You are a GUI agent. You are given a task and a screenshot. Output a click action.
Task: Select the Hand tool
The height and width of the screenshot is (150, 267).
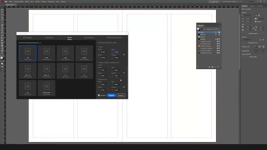tap(2, 51)
